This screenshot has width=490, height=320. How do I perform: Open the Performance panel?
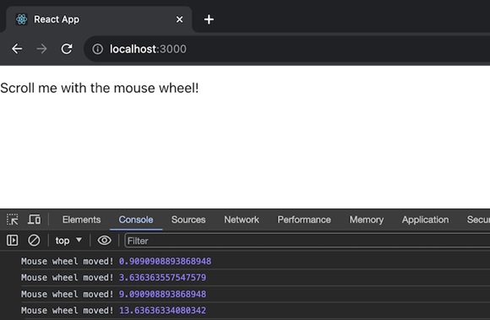click(304, 220)
